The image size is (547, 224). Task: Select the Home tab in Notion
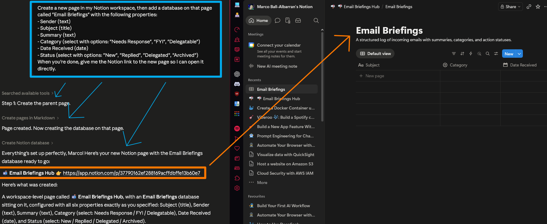point(259,20)
